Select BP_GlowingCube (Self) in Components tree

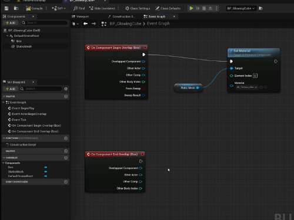coord(22,31)
